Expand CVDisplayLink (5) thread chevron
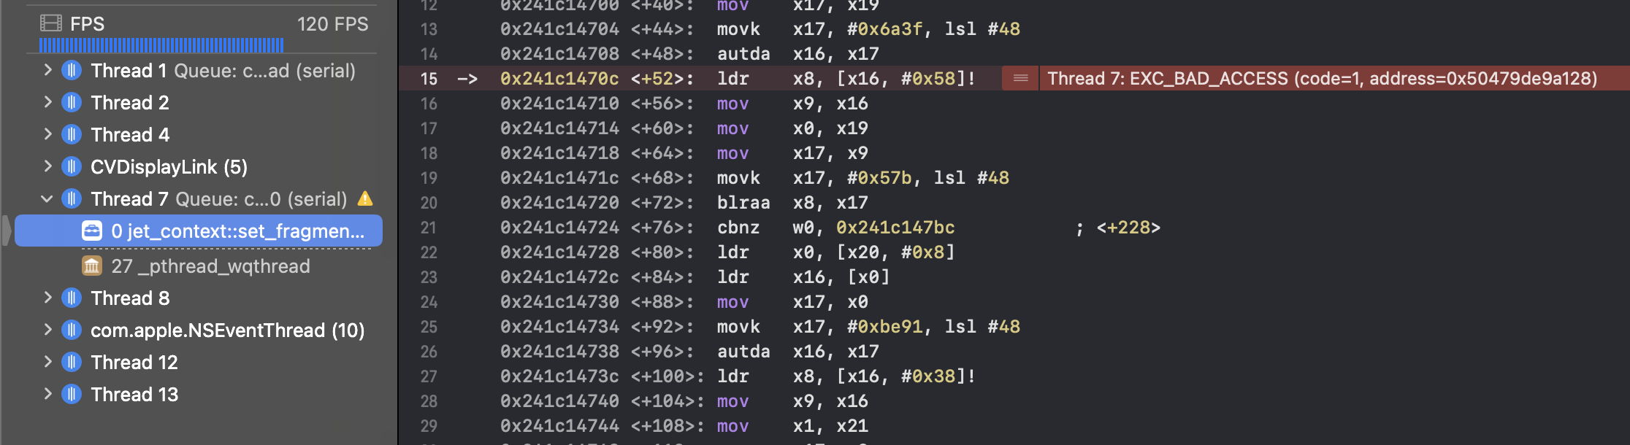1630x445 pixels. (x=47, y=166)
